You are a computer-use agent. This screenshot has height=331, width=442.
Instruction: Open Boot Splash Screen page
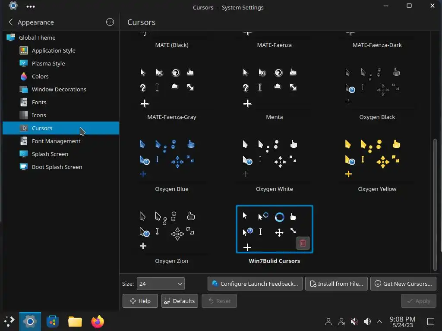61,167
